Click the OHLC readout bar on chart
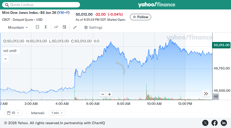The width and height of the screenshot is (231, 128). pyautogui.click(x=51, y=41)
